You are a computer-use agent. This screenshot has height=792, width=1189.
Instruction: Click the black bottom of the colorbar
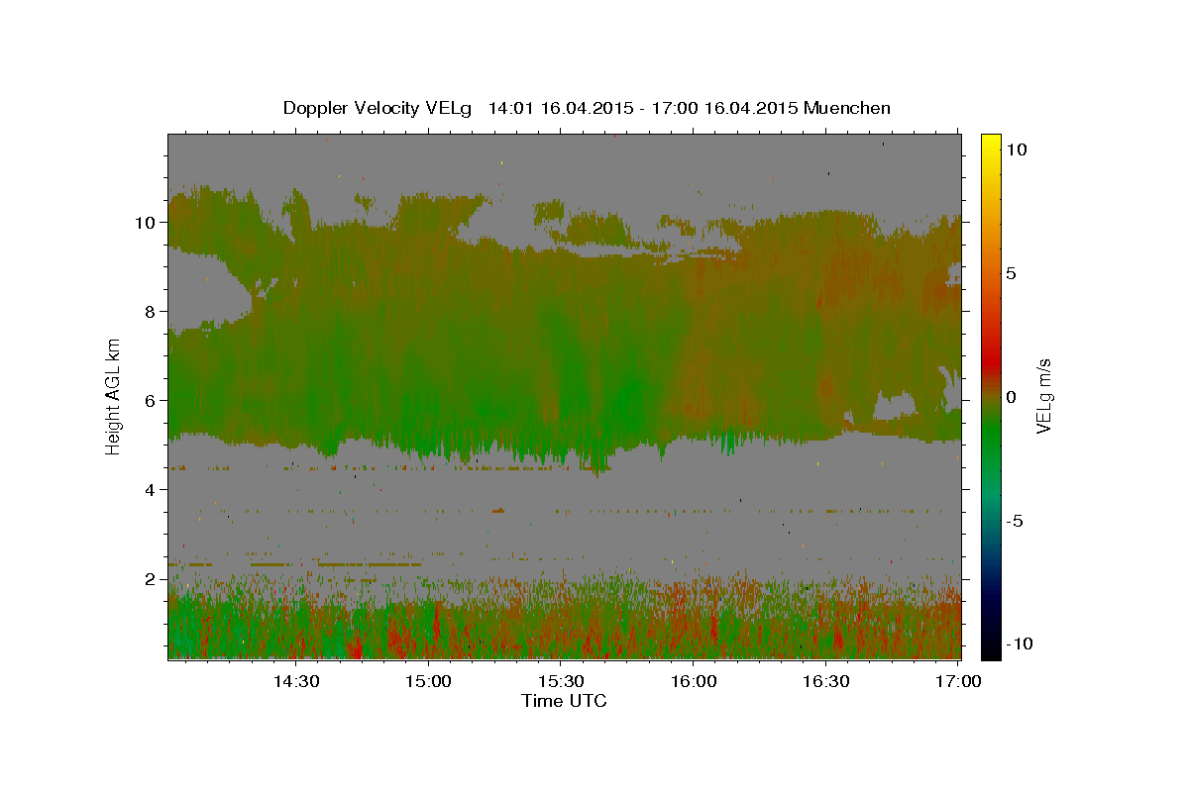[990, 650]
